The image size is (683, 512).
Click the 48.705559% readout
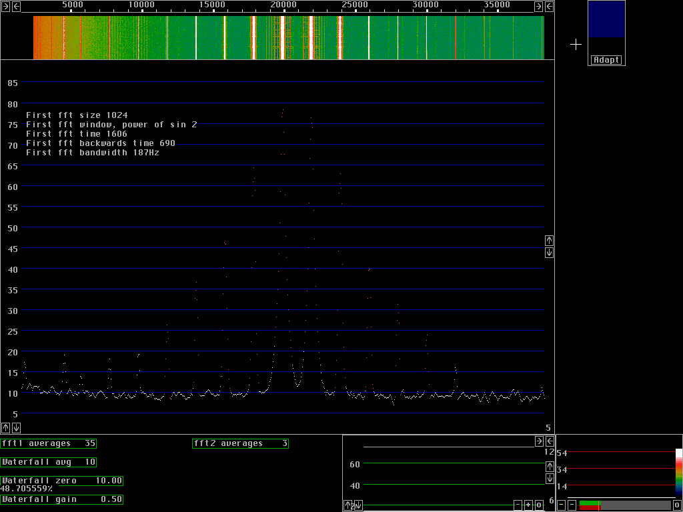[25, 490]
